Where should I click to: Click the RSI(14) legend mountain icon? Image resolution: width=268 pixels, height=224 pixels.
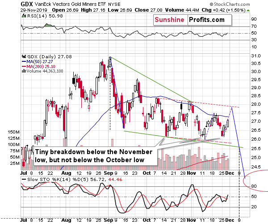click(x=24, y=16)
